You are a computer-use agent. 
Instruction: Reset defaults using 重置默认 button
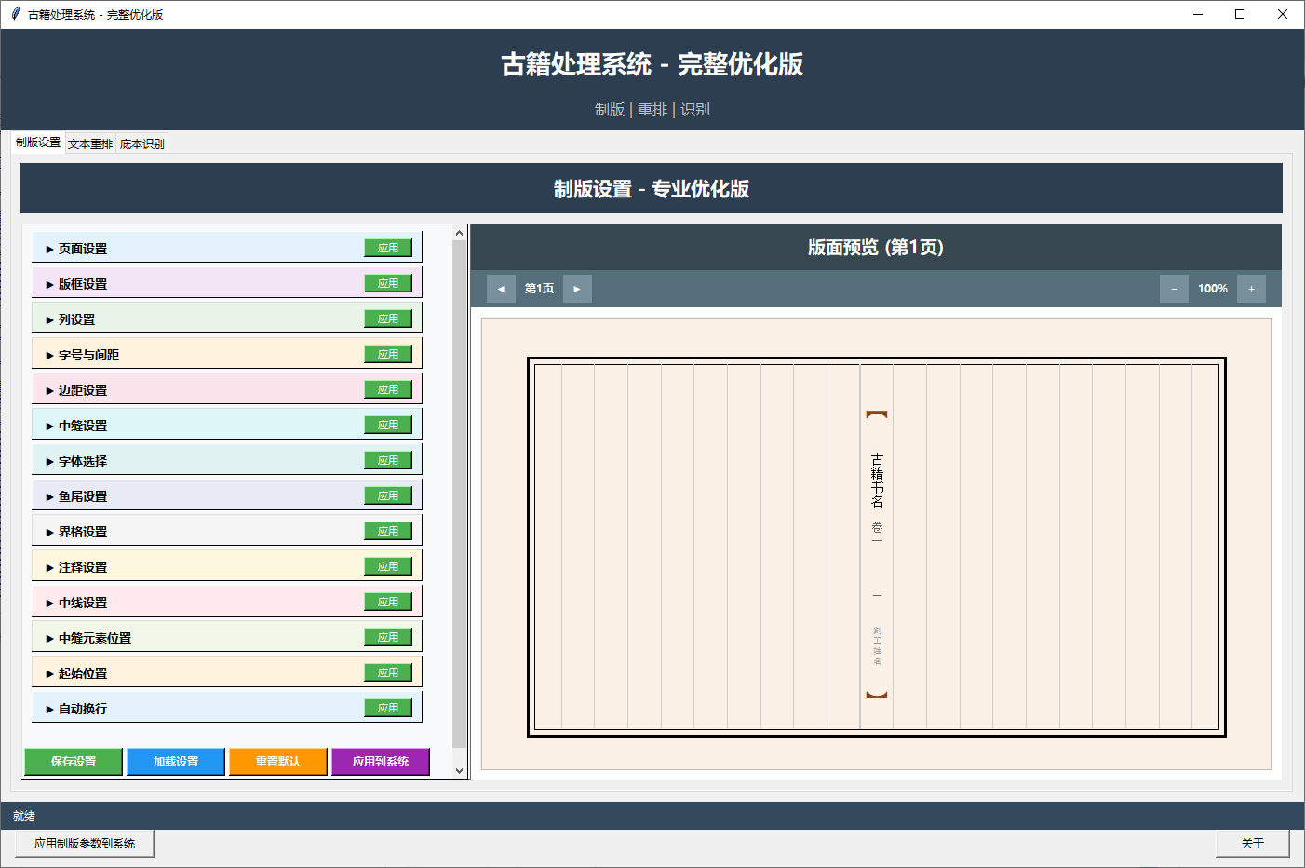[277, 761]
